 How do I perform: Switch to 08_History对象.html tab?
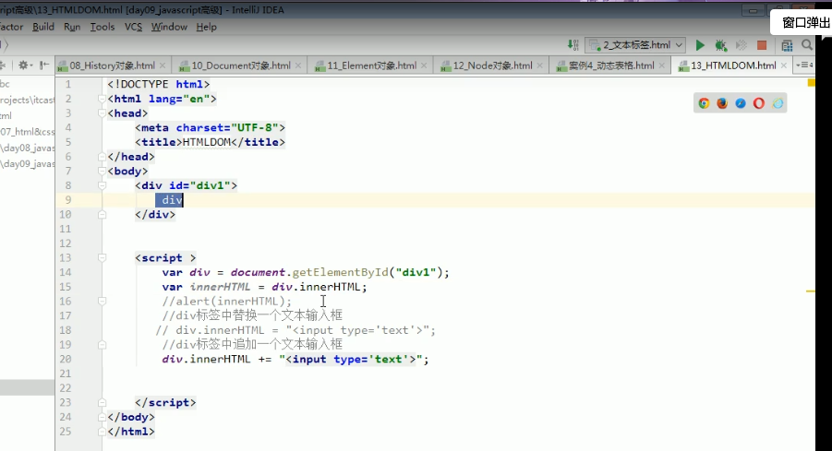point(112,65)
